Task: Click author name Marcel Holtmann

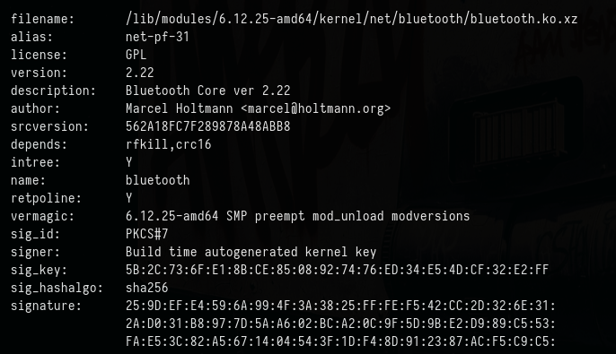Action: click(x=180, y=108)
